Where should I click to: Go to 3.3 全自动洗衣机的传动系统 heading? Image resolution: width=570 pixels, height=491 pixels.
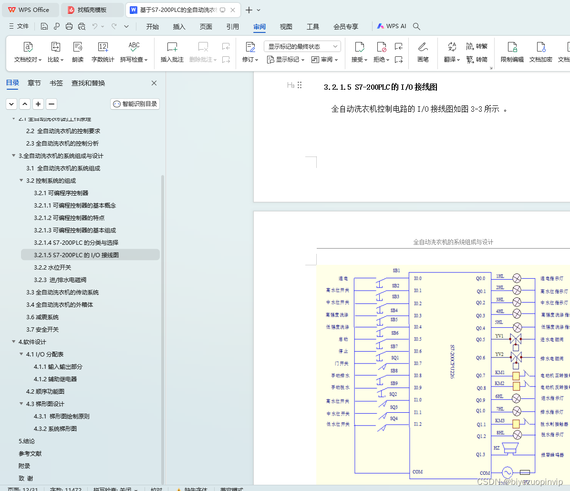point(62,292)
